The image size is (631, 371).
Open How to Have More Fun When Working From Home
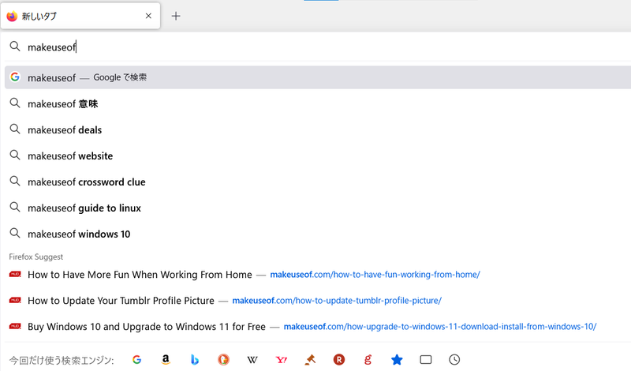pyautogui.click(x=140, y=275)
